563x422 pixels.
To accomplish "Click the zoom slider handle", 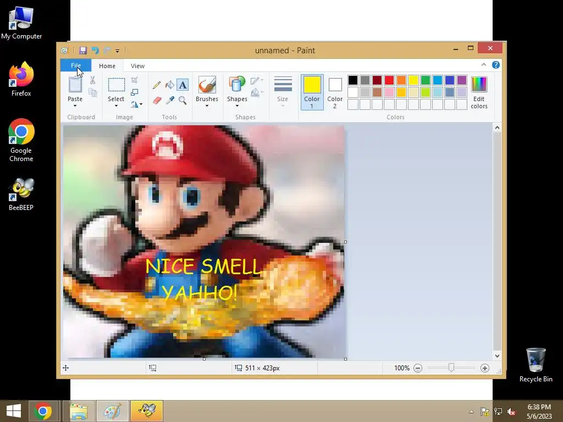I will [x=451, y=368].
